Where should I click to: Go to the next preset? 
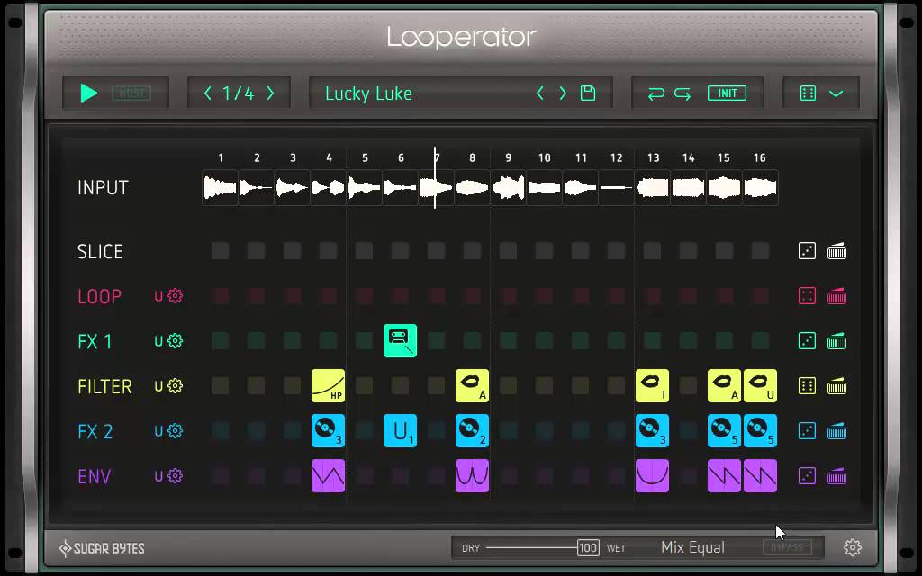coord(563,93)
